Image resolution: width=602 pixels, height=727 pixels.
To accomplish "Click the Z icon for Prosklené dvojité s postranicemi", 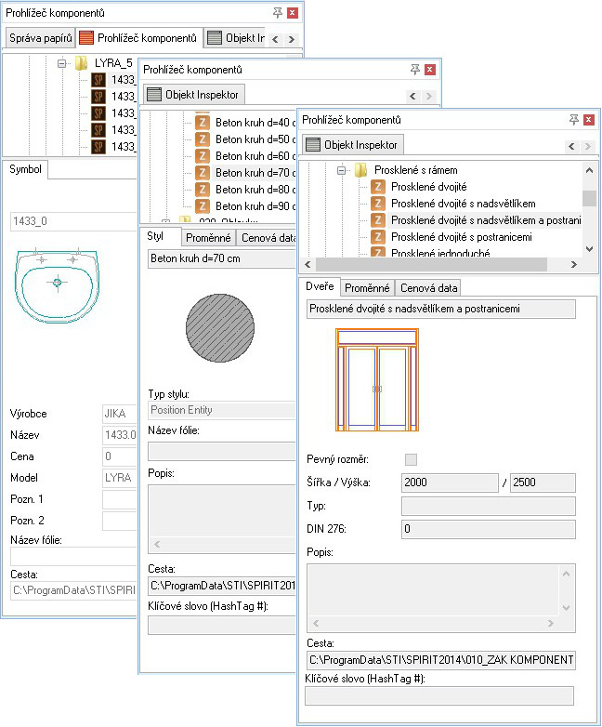I will tap(378, 237).
